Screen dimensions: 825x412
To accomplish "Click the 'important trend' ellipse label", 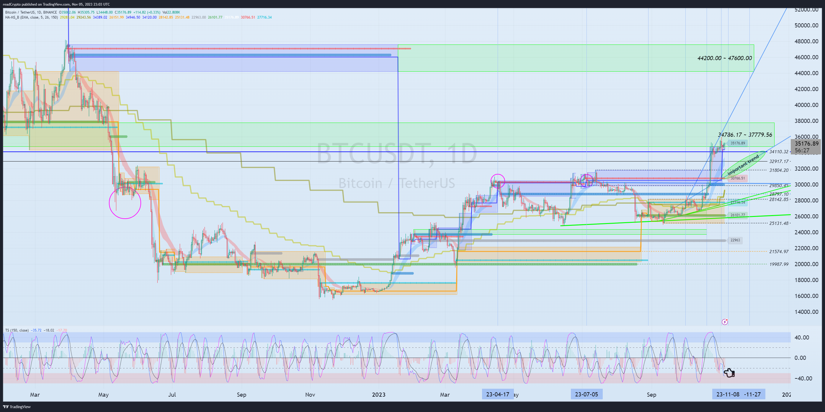I will click(x=743, y=165).
